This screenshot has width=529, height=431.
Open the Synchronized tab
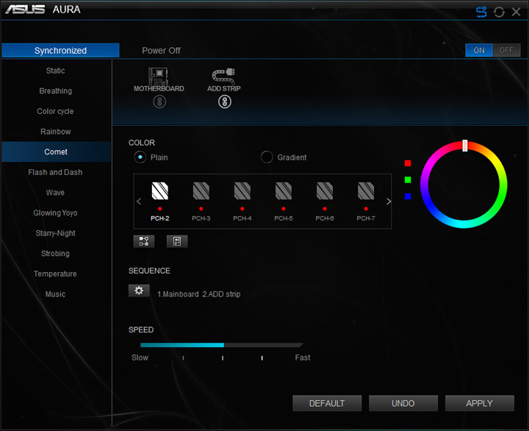tap(61, 50)
